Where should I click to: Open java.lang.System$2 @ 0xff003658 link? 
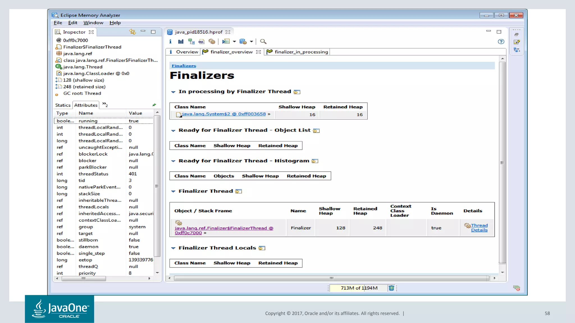(x=224, y=114)
